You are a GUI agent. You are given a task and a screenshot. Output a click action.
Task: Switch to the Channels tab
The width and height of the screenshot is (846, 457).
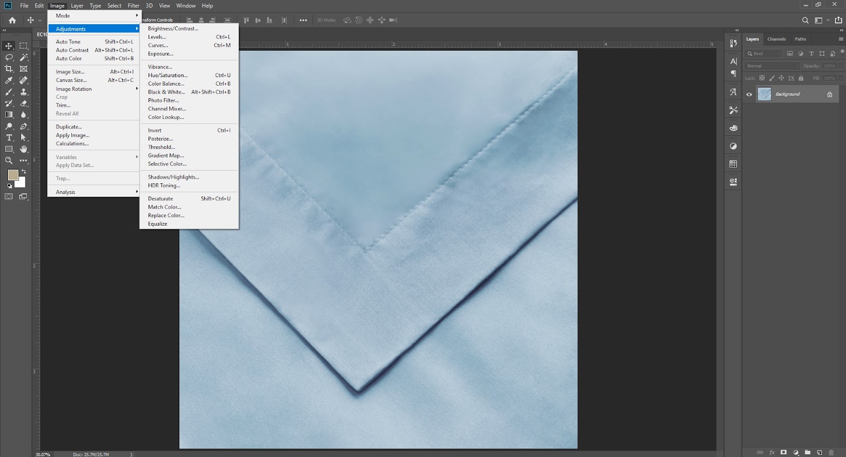pos(776,39)
